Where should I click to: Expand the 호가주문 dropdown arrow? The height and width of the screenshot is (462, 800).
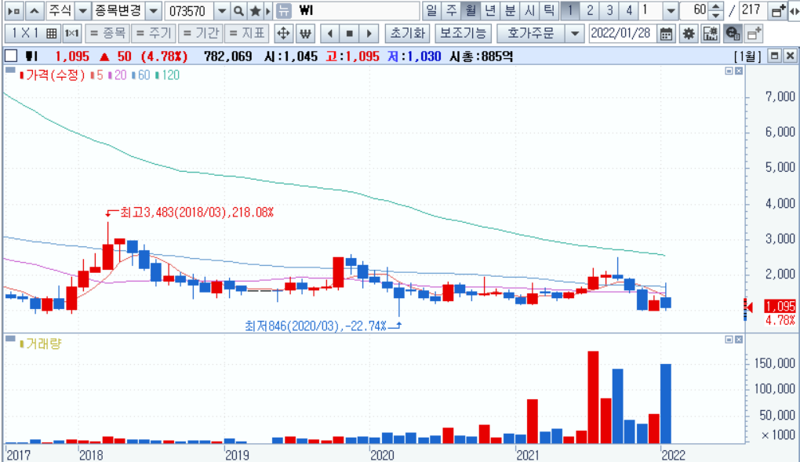tap(574, 34)
